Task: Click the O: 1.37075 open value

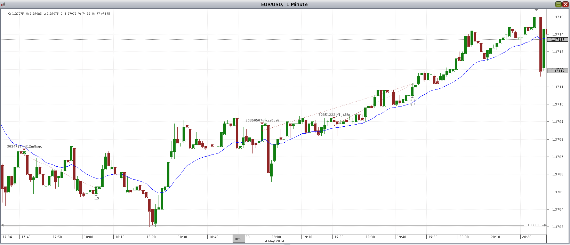Action: point(16,14)
